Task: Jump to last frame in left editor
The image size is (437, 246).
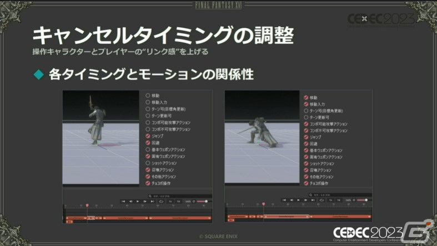Action: 152,201
